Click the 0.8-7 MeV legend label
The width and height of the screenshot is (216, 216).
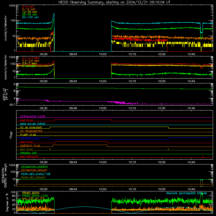[x=29, y=63]
